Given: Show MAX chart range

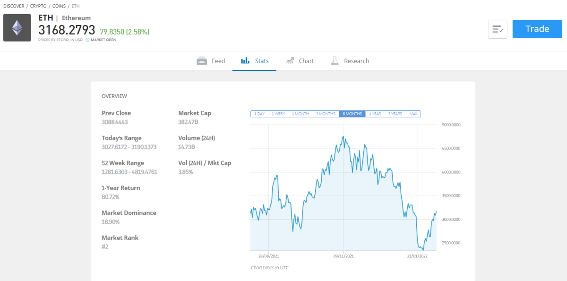Looking at the screenshot, I should point(413,114).
